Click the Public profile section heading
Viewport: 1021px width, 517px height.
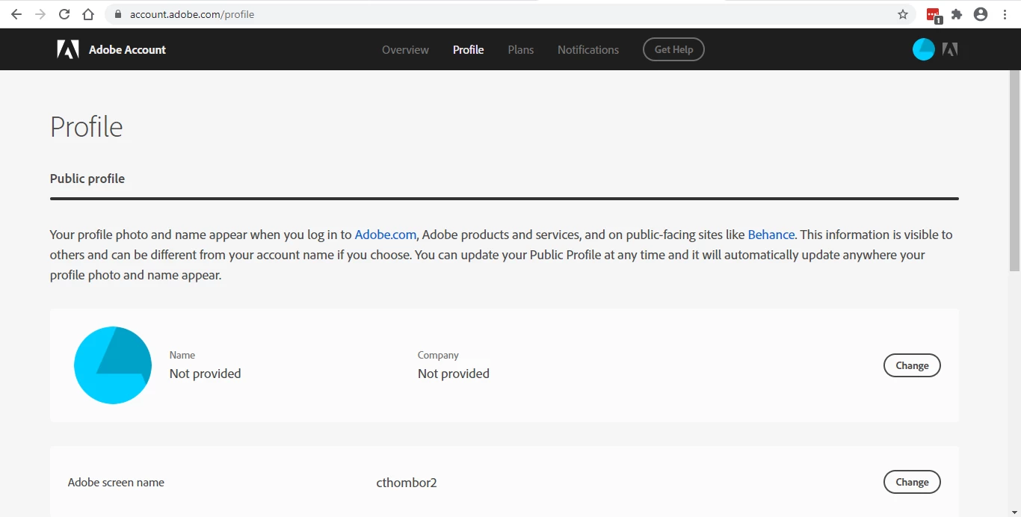coord(87,179)
